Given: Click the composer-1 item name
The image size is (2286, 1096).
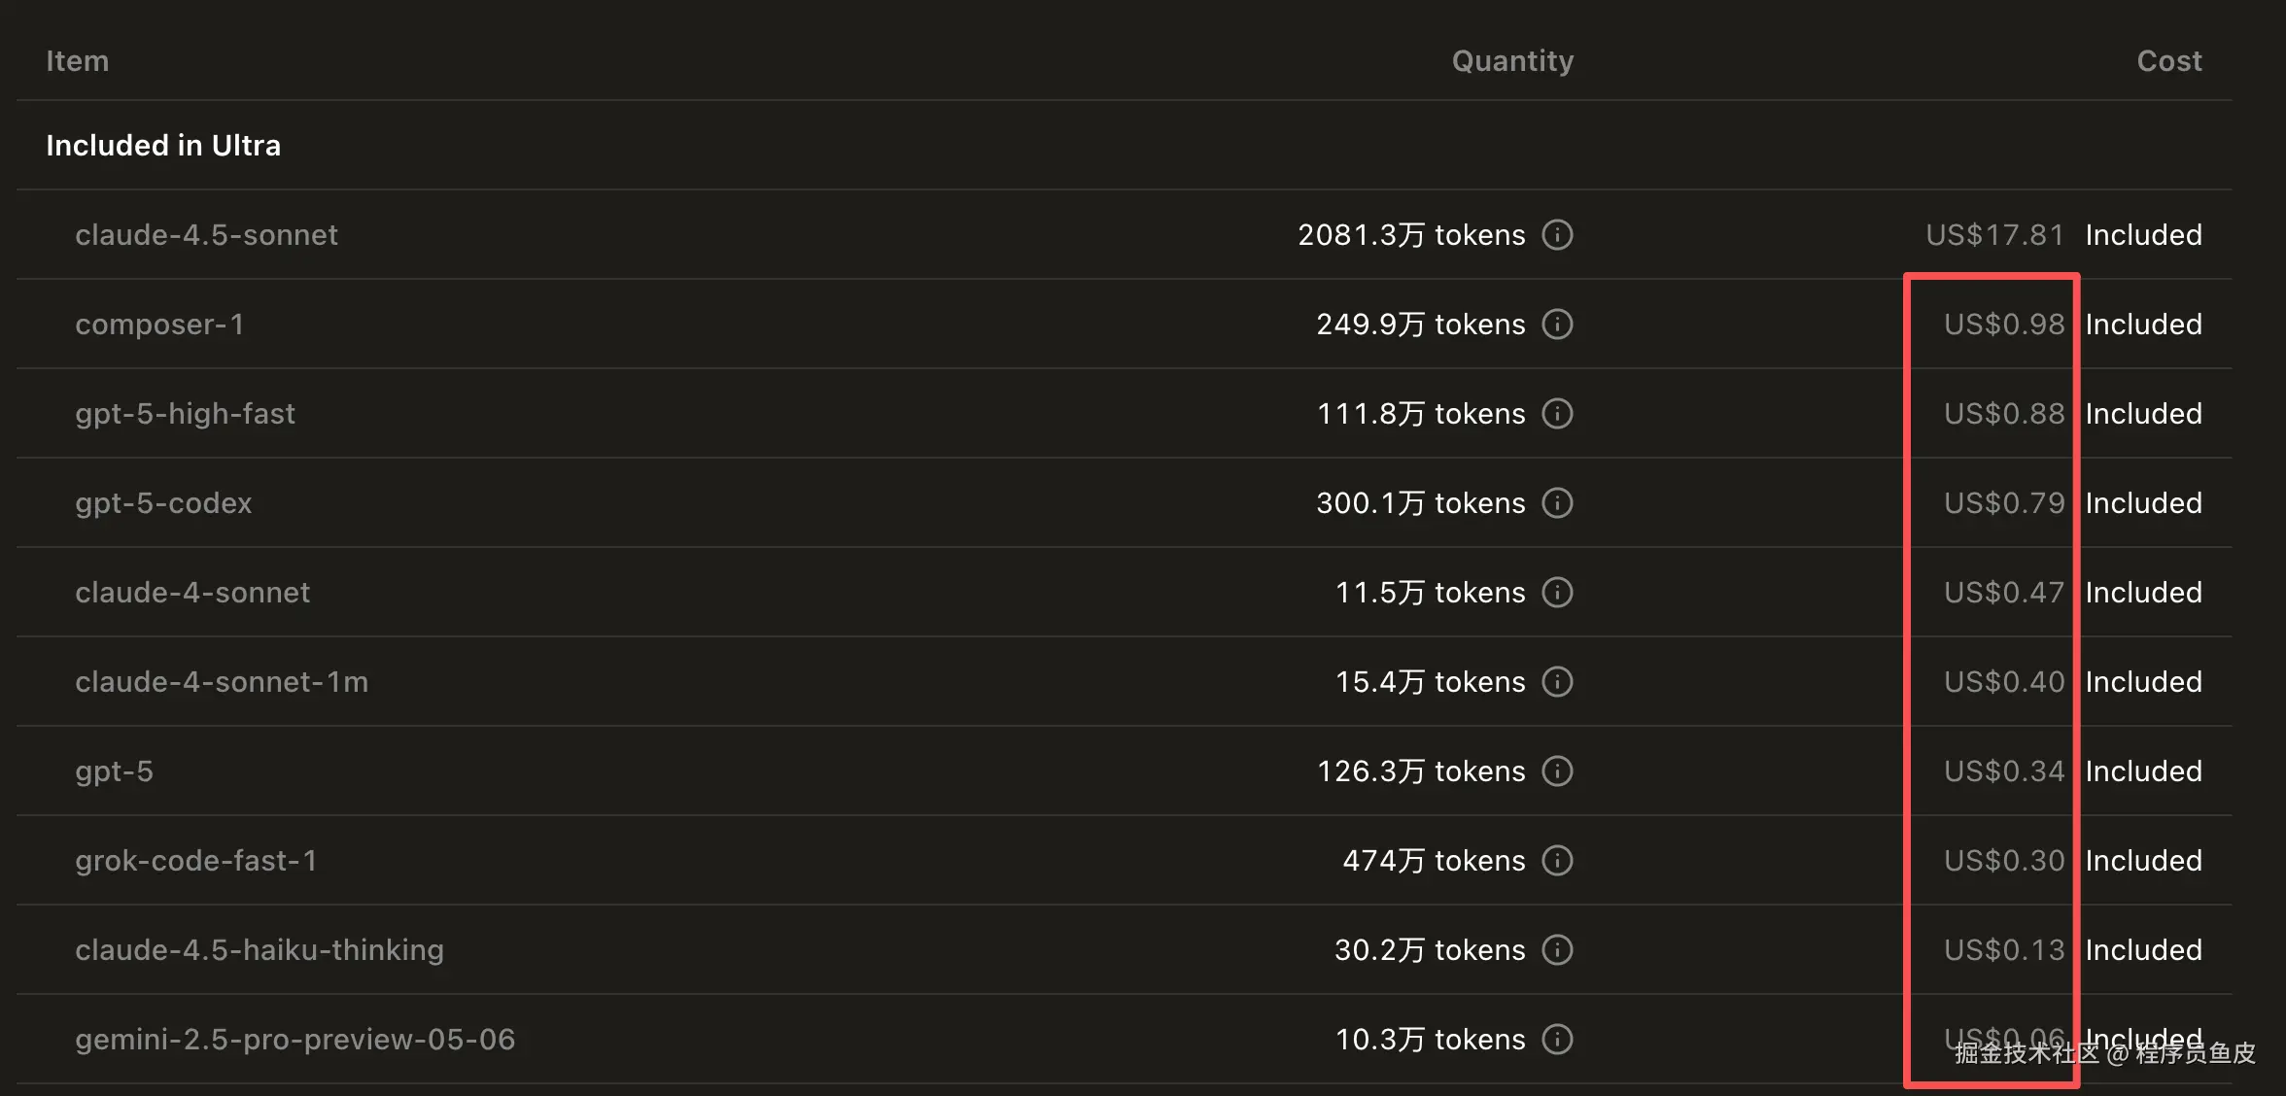Looking at the screenshot, I should pos(159,325).
